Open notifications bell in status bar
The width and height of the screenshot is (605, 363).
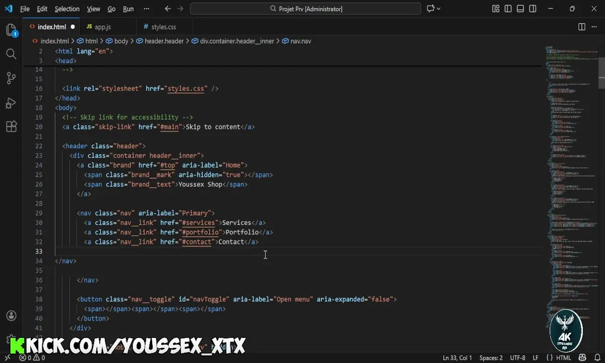coord(596,358)
